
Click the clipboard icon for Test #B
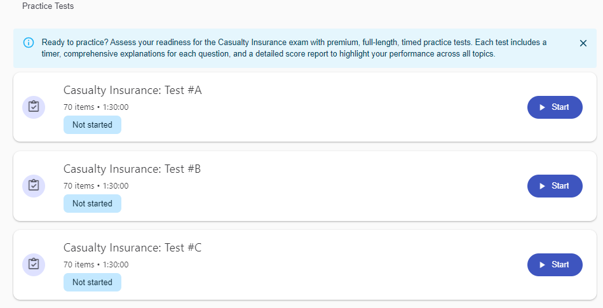point(34,185)
